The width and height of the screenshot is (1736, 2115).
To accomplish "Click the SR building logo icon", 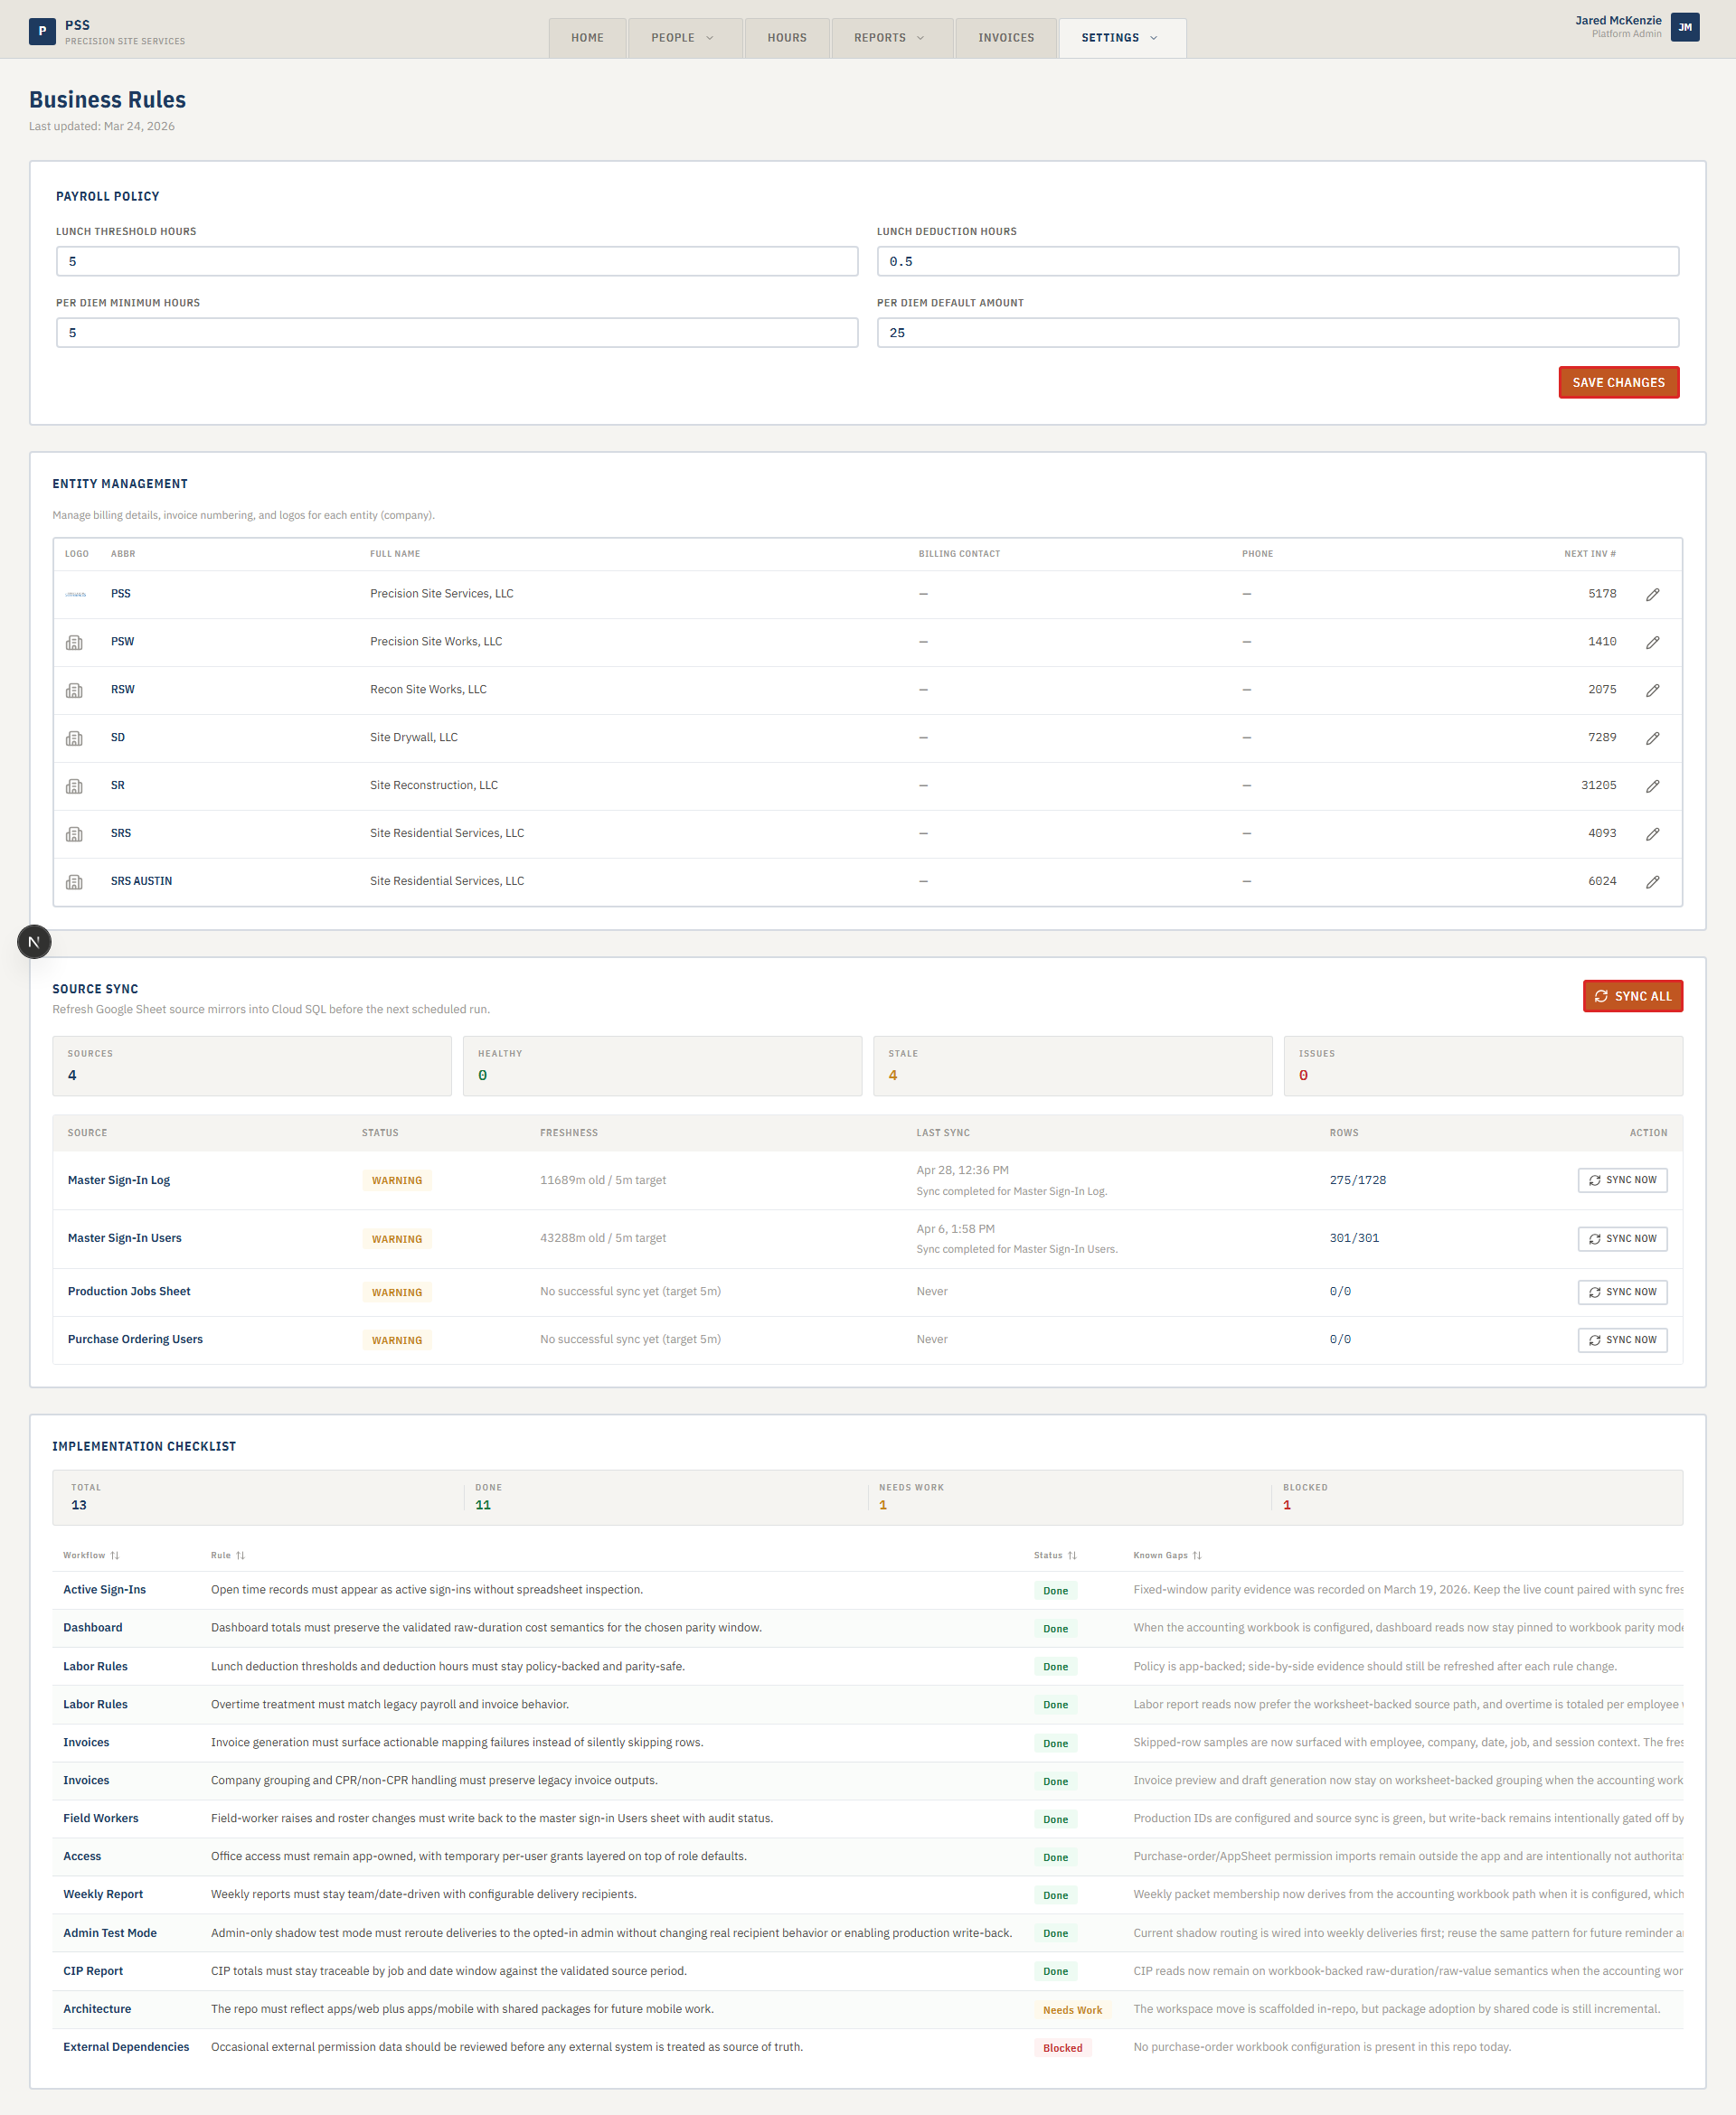I will (x=74, y=786).
